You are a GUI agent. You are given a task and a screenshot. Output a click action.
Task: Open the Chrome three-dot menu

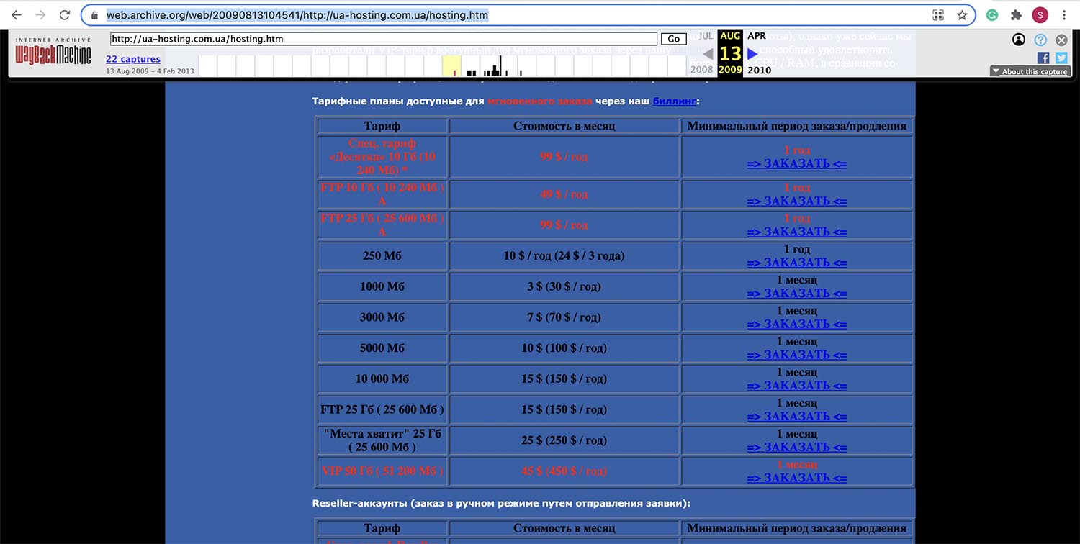point(1065,14)
